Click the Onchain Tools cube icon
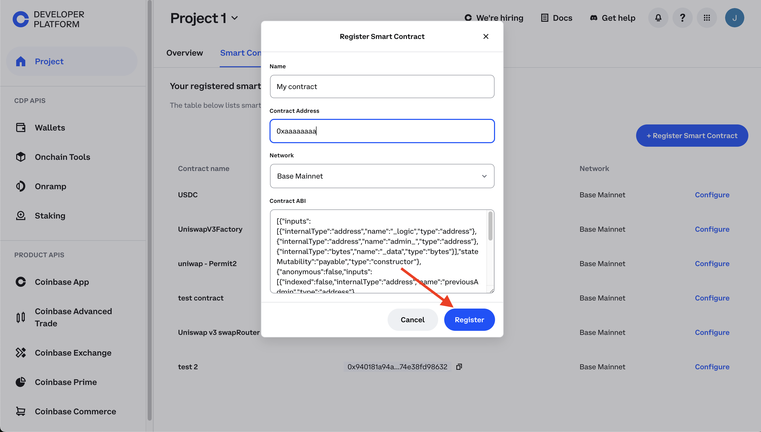This screenshot has width=761, height=432. coord(20,157)
